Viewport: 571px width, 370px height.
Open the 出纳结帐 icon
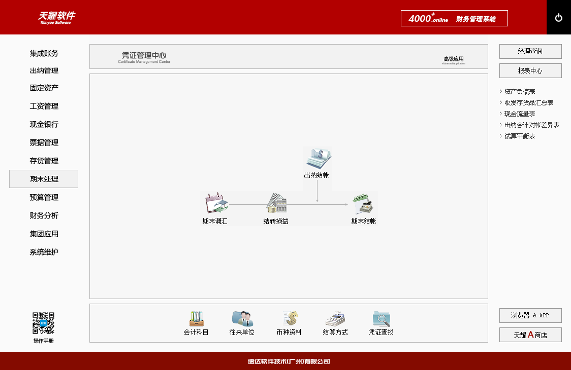click(x=317, y=159)
